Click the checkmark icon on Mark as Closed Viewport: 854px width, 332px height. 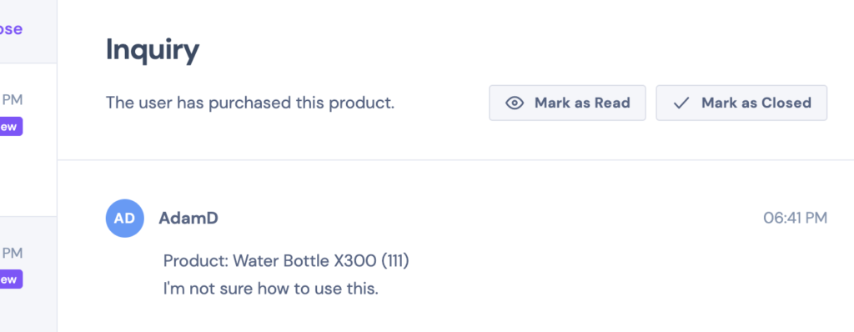coord(681,103)
